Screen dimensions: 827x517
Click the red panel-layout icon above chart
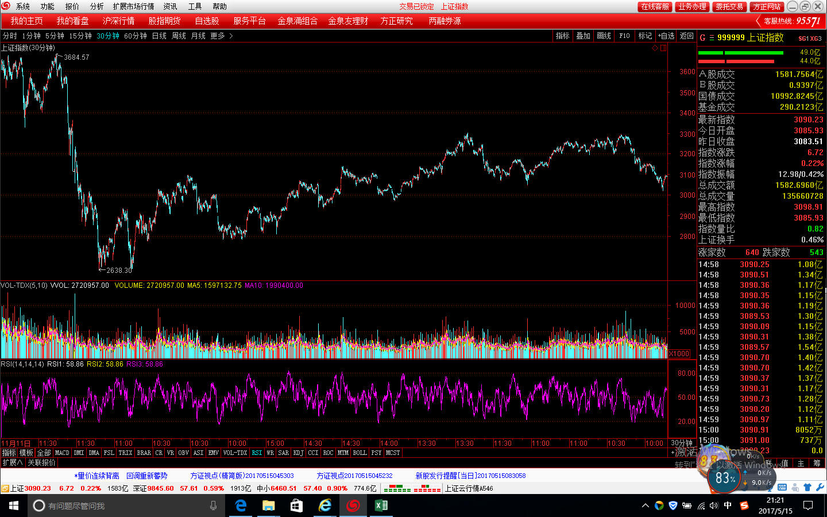click(663, 48)
